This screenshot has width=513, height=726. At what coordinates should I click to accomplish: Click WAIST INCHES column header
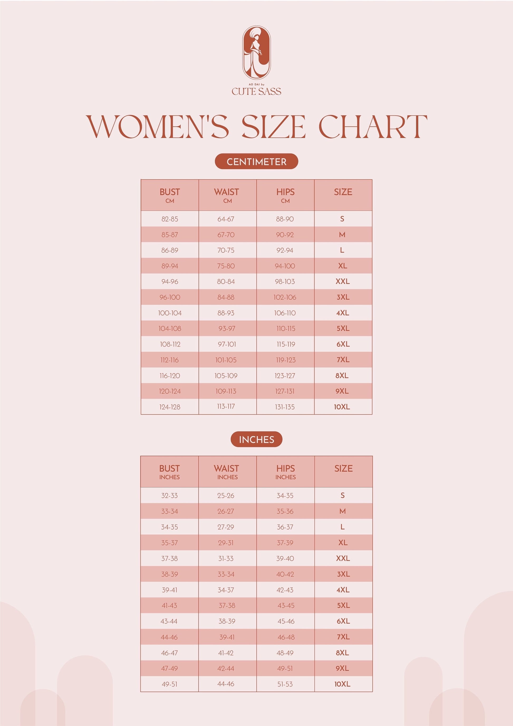click(x=227, y=472)
